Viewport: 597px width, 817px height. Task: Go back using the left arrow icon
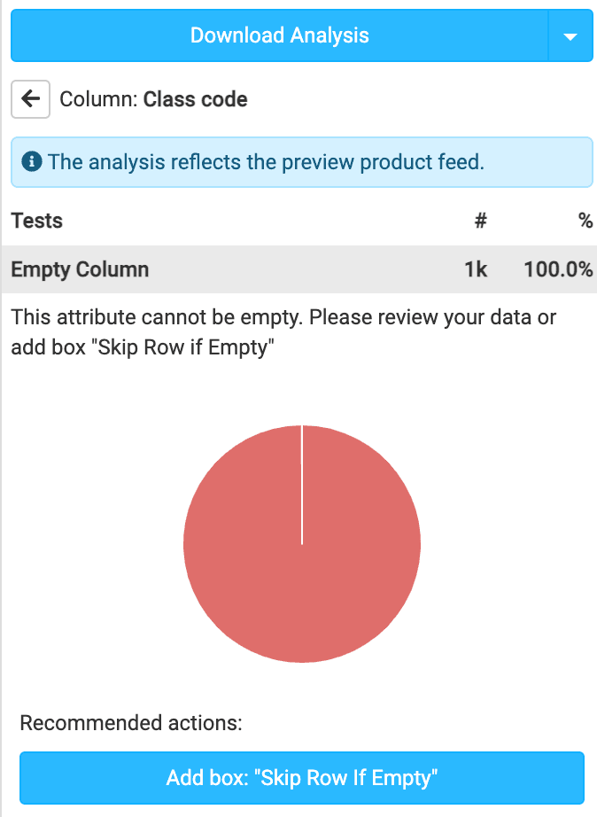click(30, 98)
